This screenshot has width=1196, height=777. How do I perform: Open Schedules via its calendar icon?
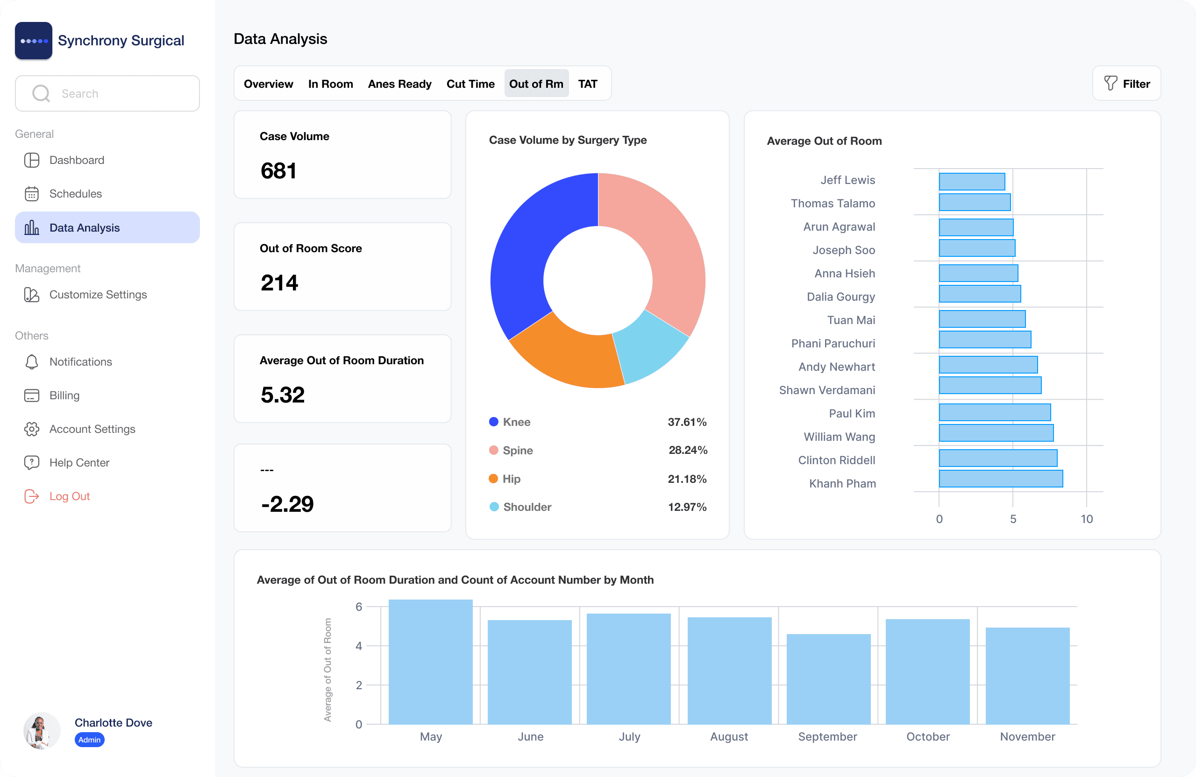click(32, 194)
